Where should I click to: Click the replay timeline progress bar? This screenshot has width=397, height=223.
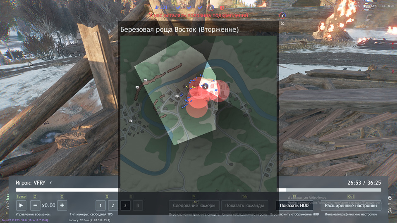[x=198, y=190]
